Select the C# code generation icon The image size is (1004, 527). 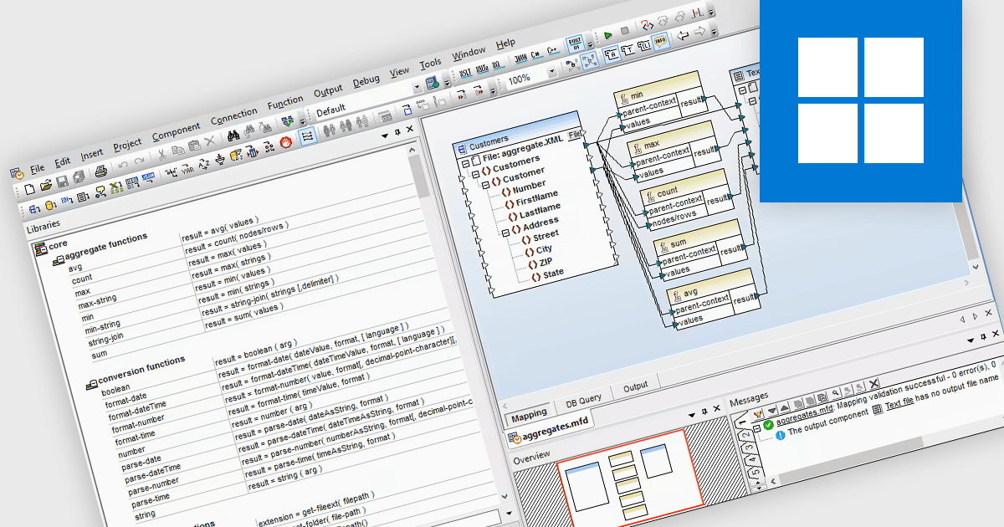click(536, 54)
